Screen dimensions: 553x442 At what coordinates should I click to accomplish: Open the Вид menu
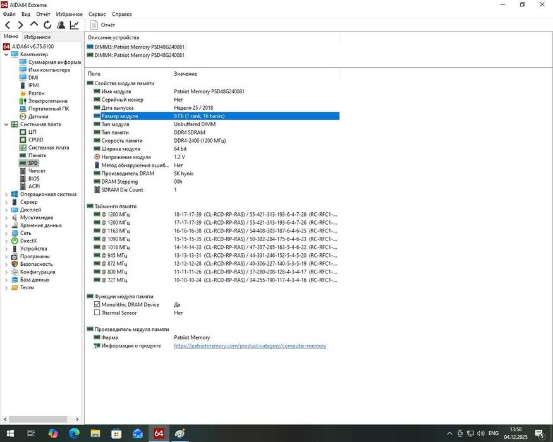point(26,14)
